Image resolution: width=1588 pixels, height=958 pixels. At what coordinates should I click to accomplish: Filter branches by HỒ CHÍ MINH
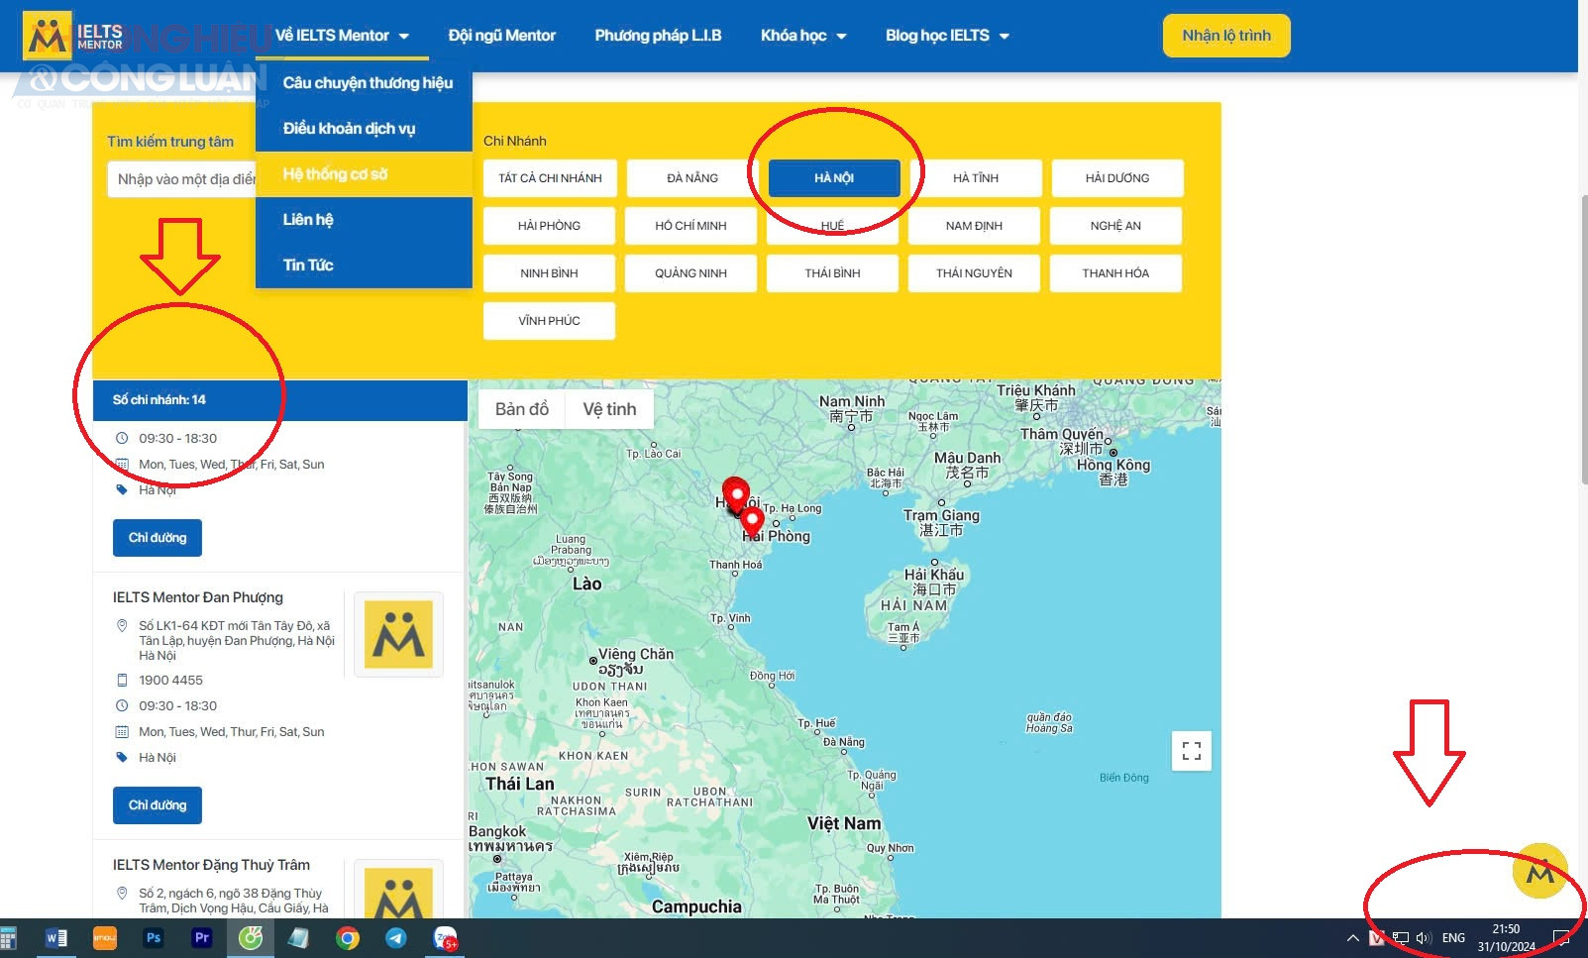690,226
